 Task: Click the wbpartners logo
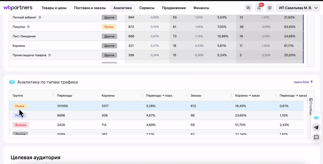pos(18,8)
